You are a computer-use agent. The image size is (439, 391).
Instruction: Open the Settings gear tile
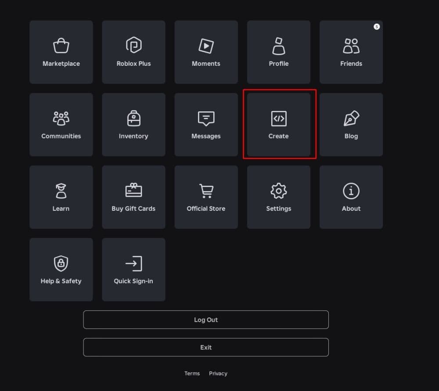pos(279,197)
